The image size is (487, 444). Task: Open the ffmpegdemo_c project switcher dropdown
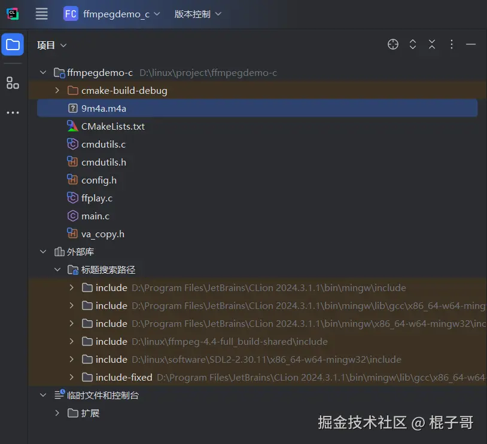pos(121,14)
